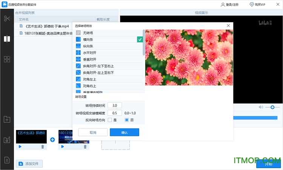
Task: Delete the 180131 clip with trash icon
Action: (x=85, y=147)
